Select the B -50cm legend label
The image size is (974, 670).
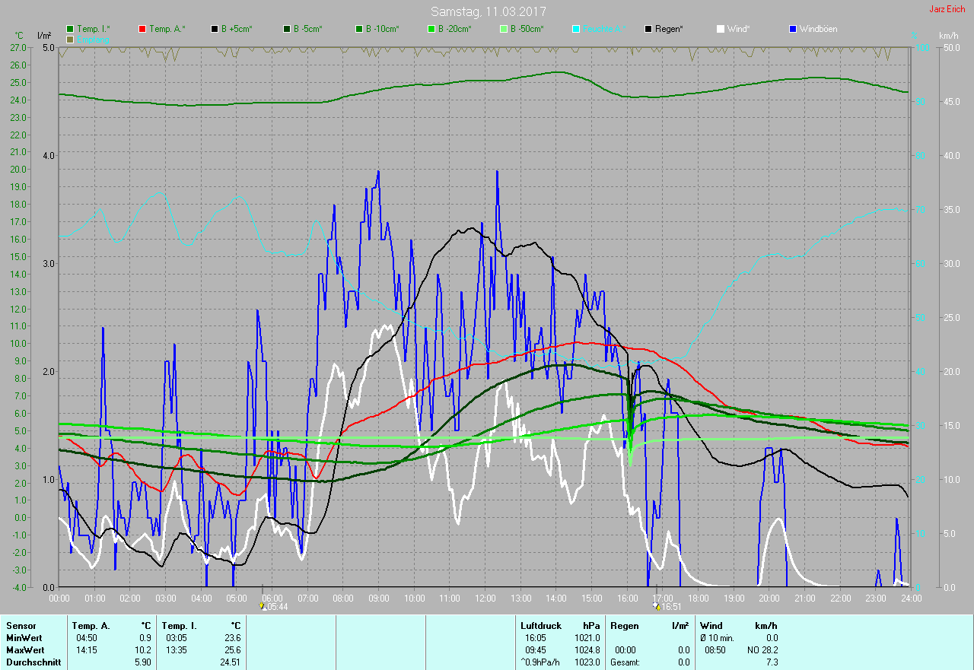526,29
